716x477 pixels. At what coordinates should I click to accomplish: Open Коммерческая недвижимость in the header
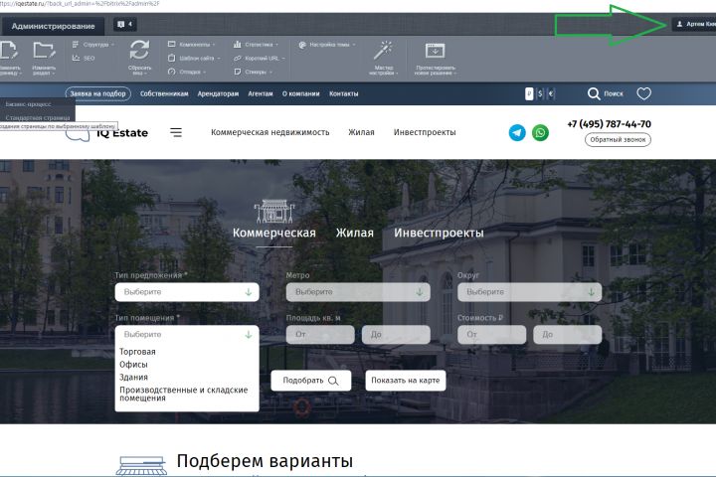coord(269,132)
